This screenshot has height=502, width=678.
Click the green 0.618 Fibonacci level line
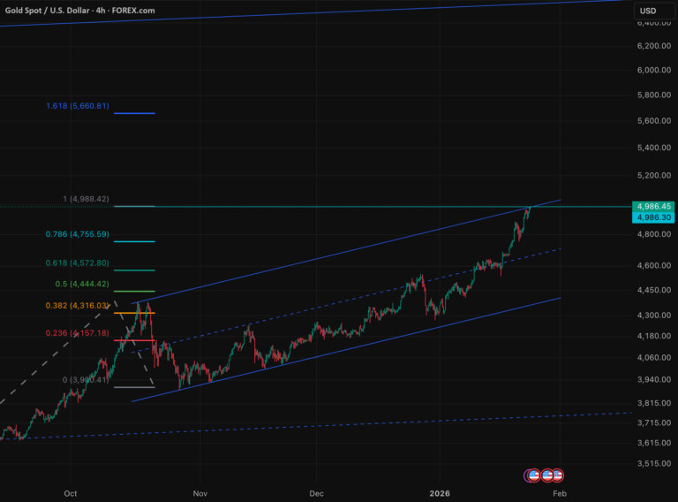[x=134, y=270]
